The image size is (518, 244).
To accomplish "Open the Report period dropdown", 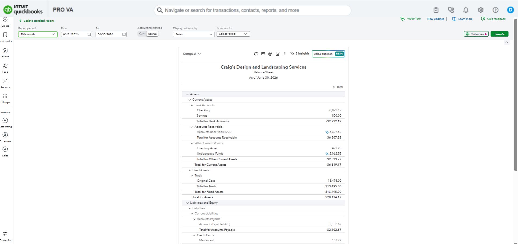I will (38, 34).
